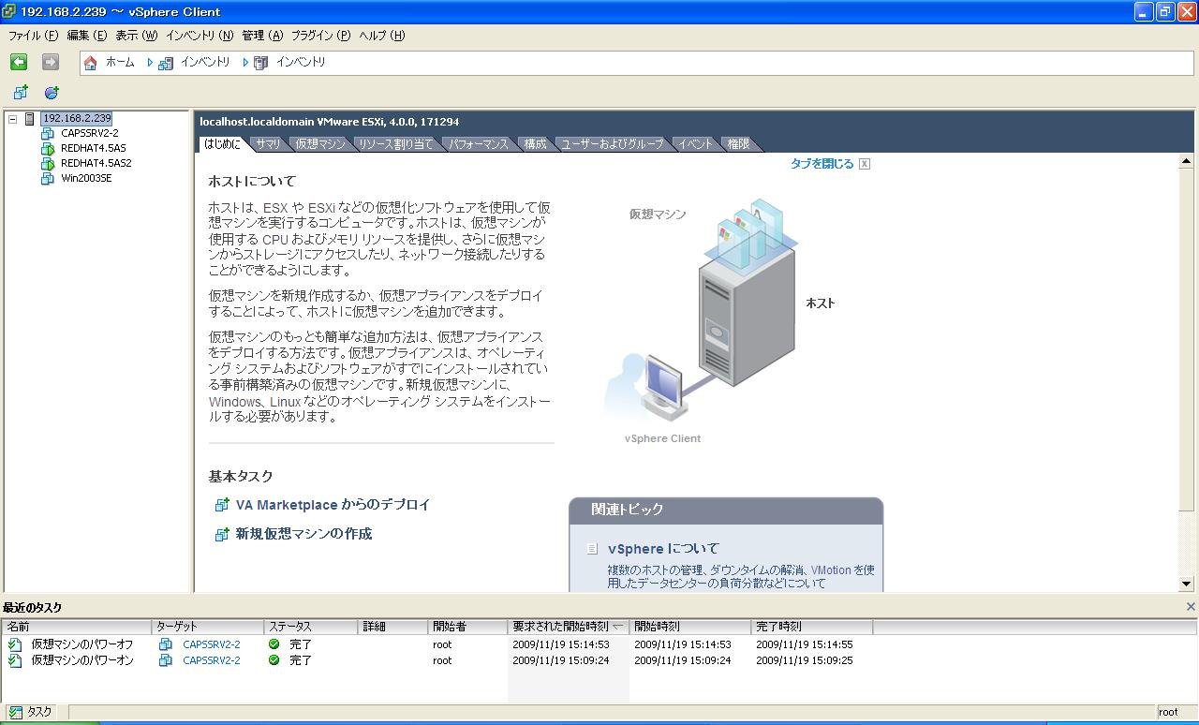Click the scroll up arrow of the content pane
The image size is (1199, 725).
click(1186, 162)
